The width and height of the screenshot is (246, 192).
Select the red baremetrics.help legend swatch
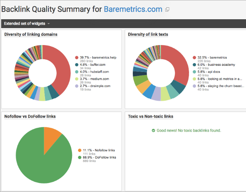[77, 58]
